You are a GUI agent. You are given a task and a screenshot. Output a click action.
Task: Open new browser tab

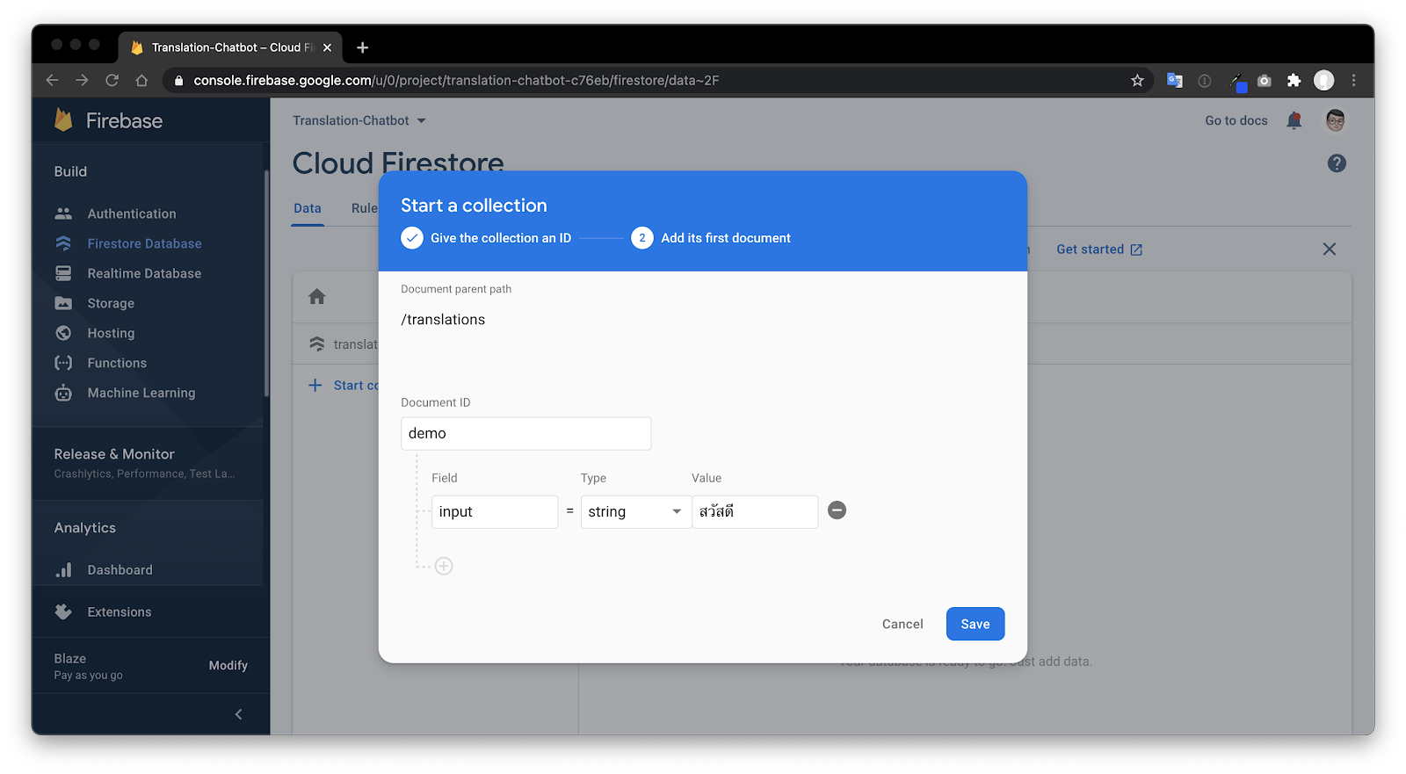[362, 47]
